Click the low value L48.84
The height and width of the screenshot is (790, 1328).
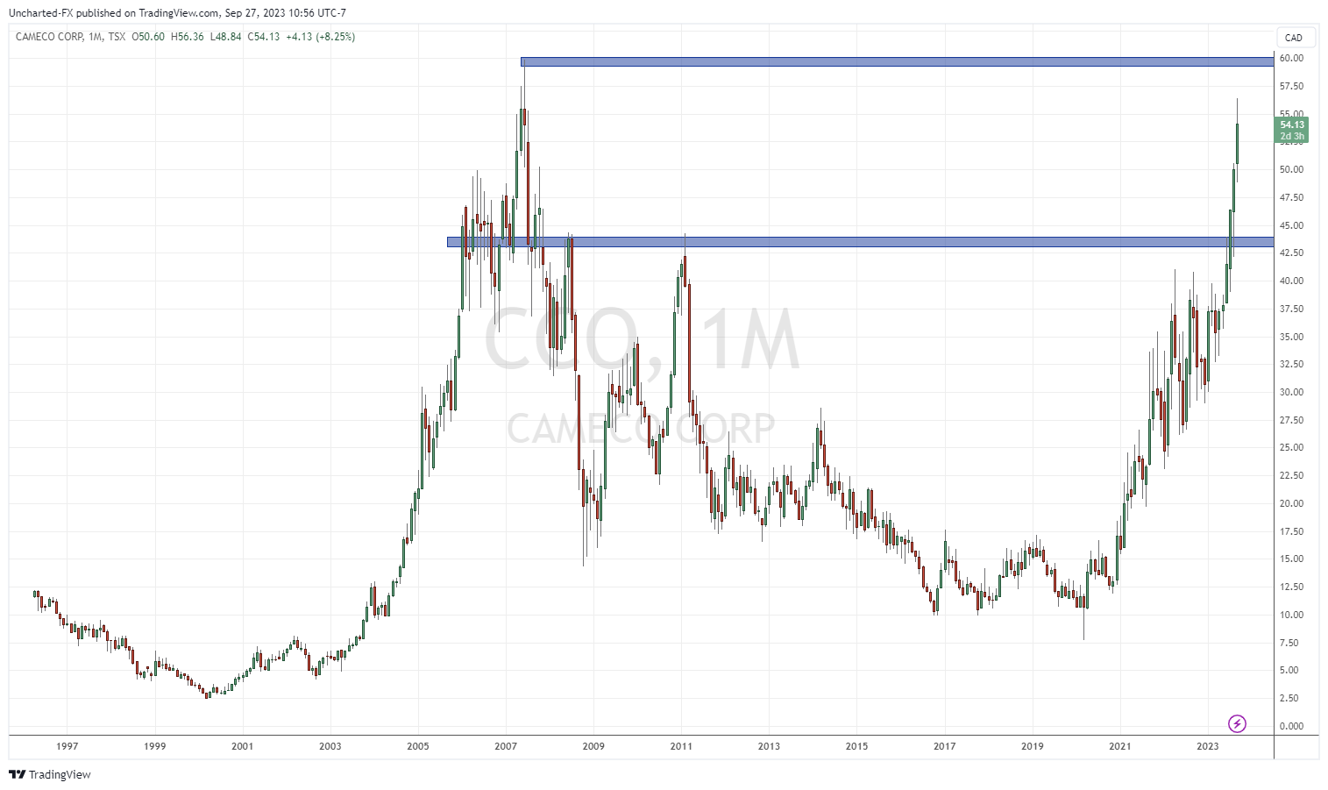225,37
